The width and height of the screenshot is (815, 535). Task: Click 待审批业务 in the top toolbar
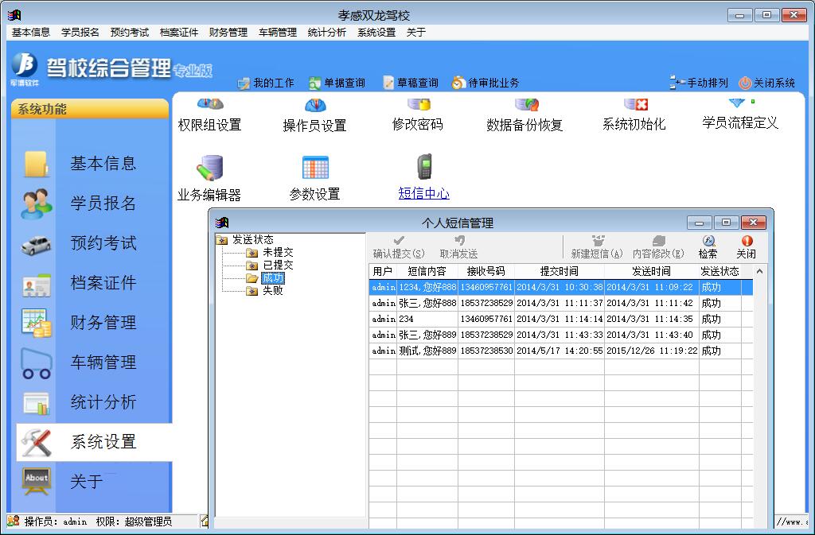[x=485, y=83]
